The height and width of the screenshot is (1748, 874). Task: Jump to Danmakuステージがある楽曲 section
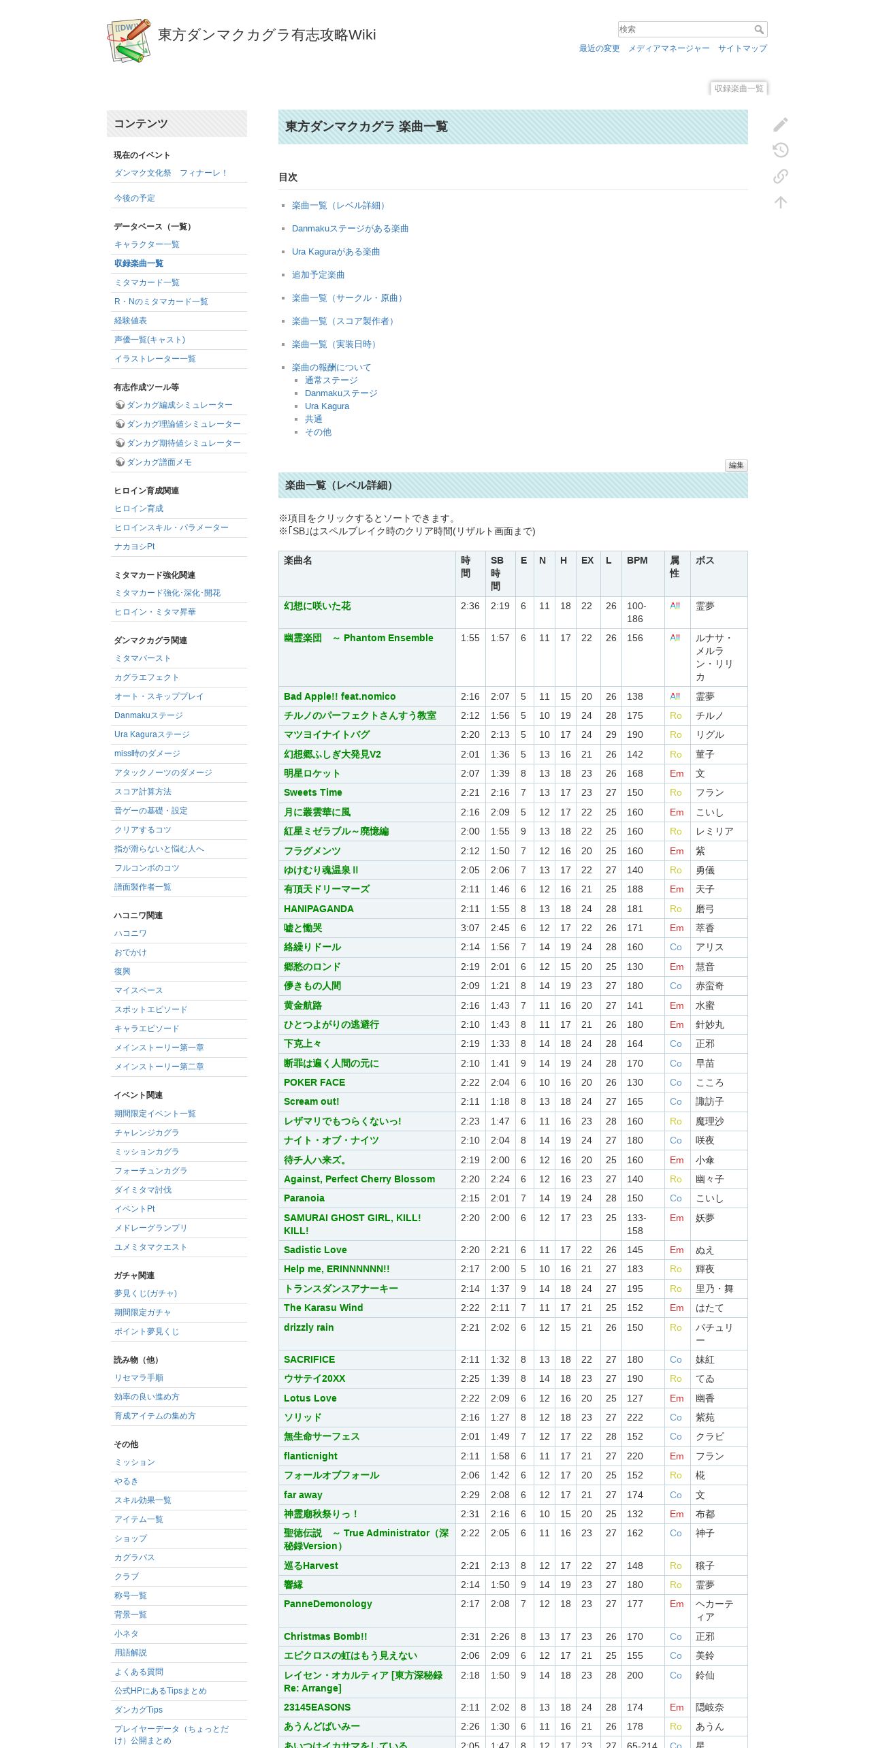[350, 229]
